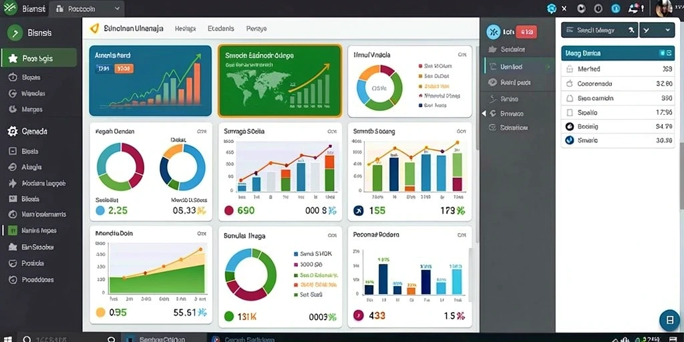Select Poce sgis in left sidebar
Screen dimensions: 684x342
pos(39,58)
